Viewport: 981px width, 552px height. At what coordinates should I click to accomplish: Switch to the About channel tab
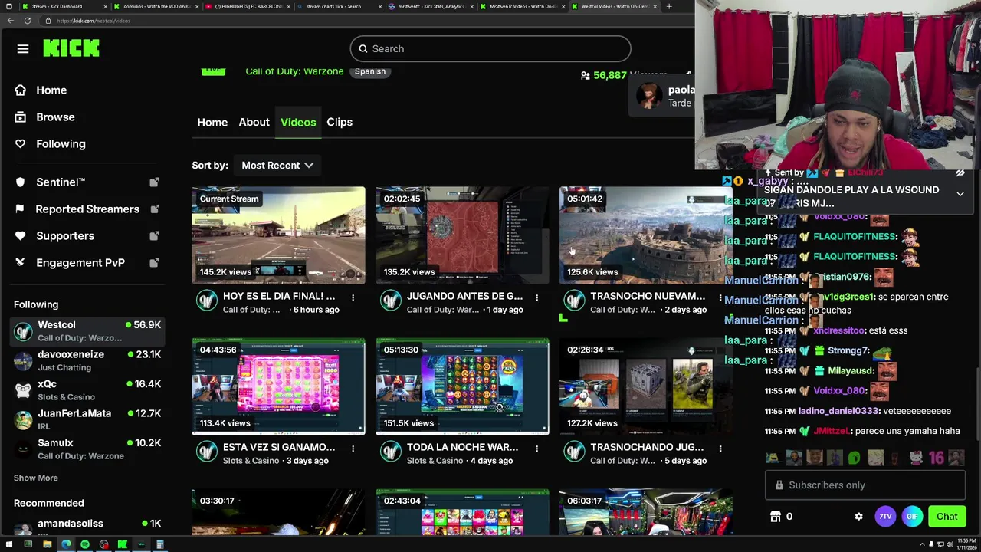coord(254,123)
